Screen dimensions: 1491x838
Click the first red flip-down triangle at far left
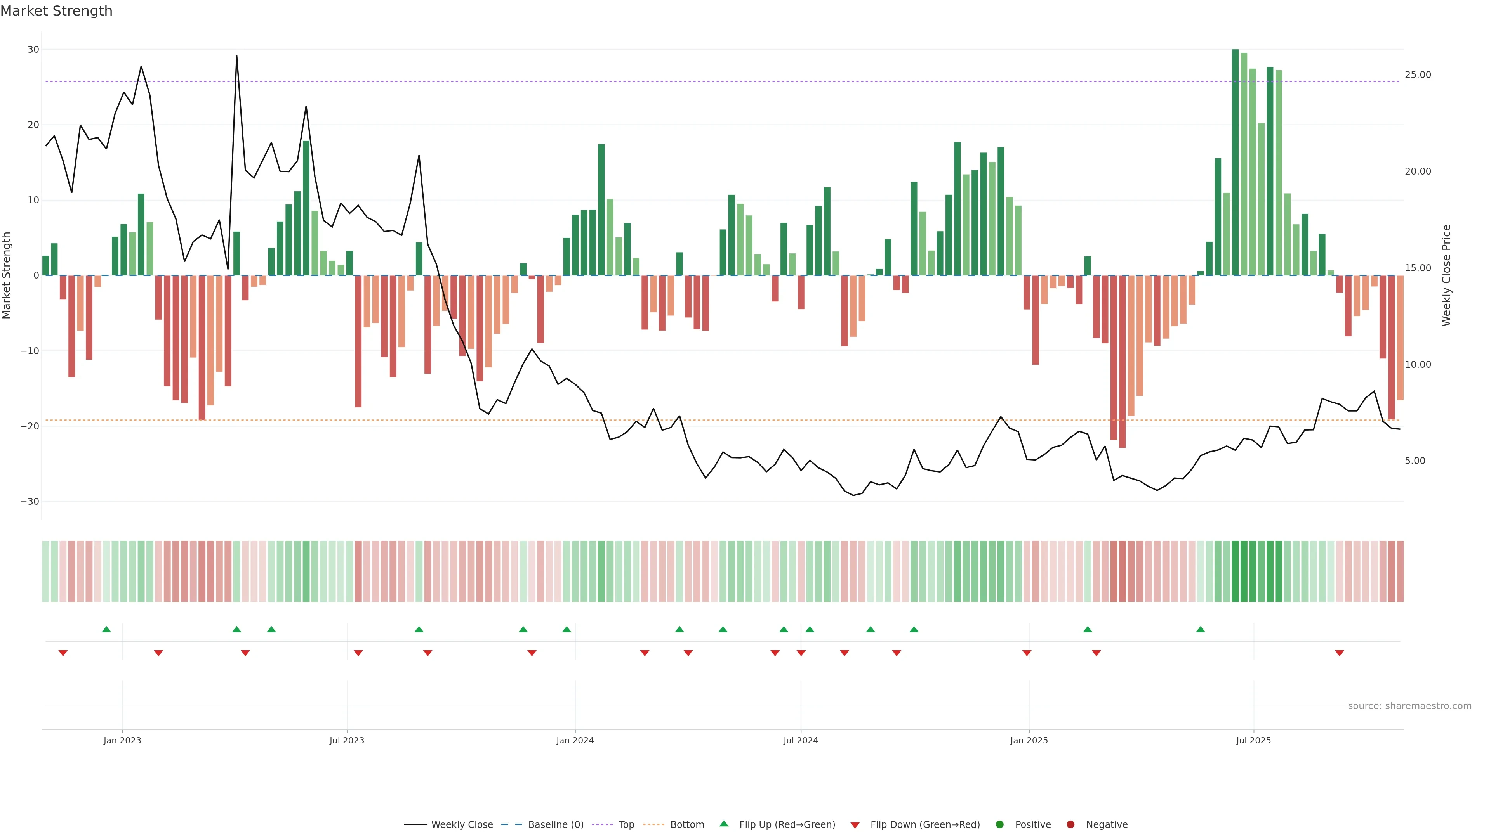(63, 653)
